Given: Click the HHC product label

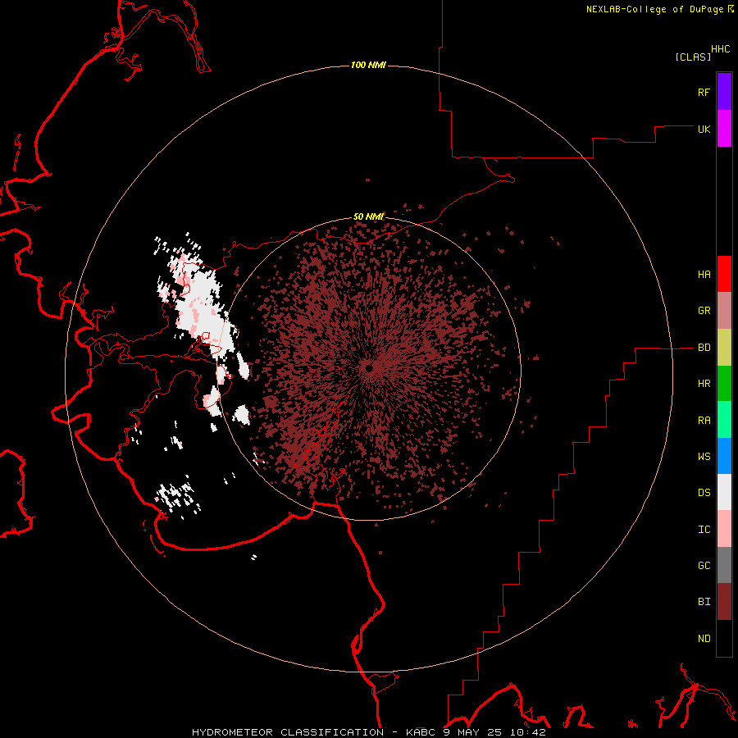Looking at the screenshot, I should 721,49.
